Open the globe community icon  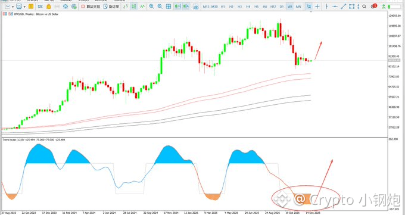(74, 7)
